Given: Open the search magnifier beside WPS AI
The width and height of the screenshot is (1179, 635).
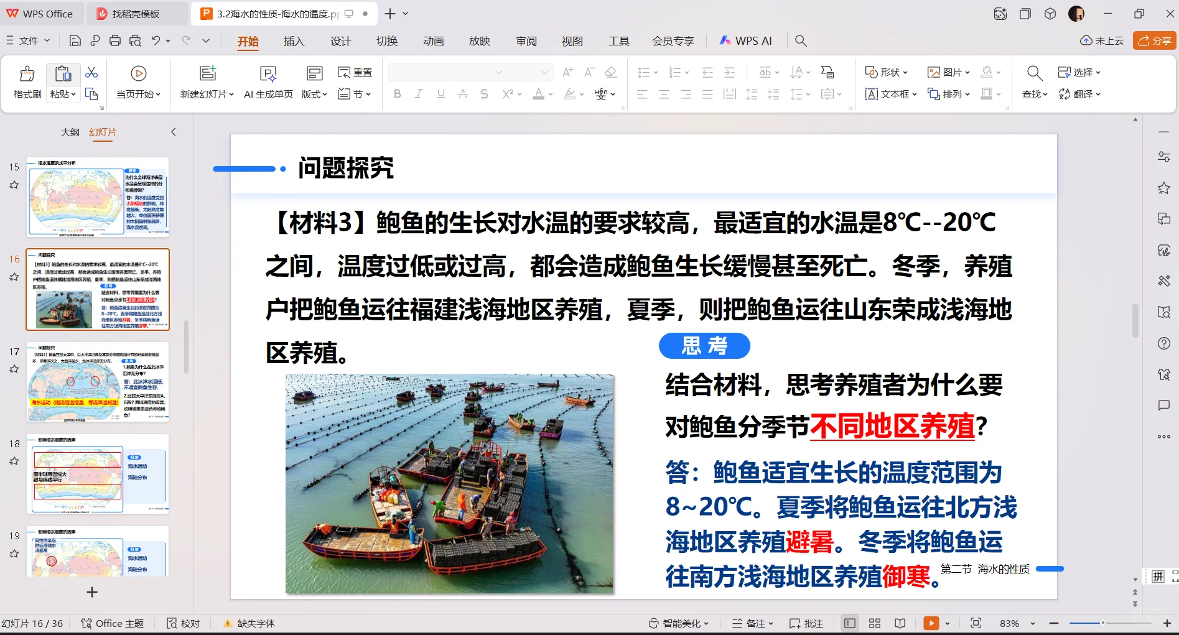Looking at the screenshot, I should click(x=801, y=41).
